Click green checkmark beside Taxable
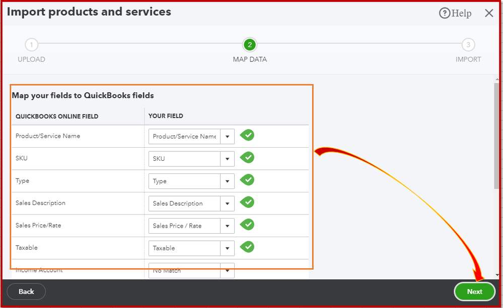Viewport: 503px width, 308px height. click(247, 247)
